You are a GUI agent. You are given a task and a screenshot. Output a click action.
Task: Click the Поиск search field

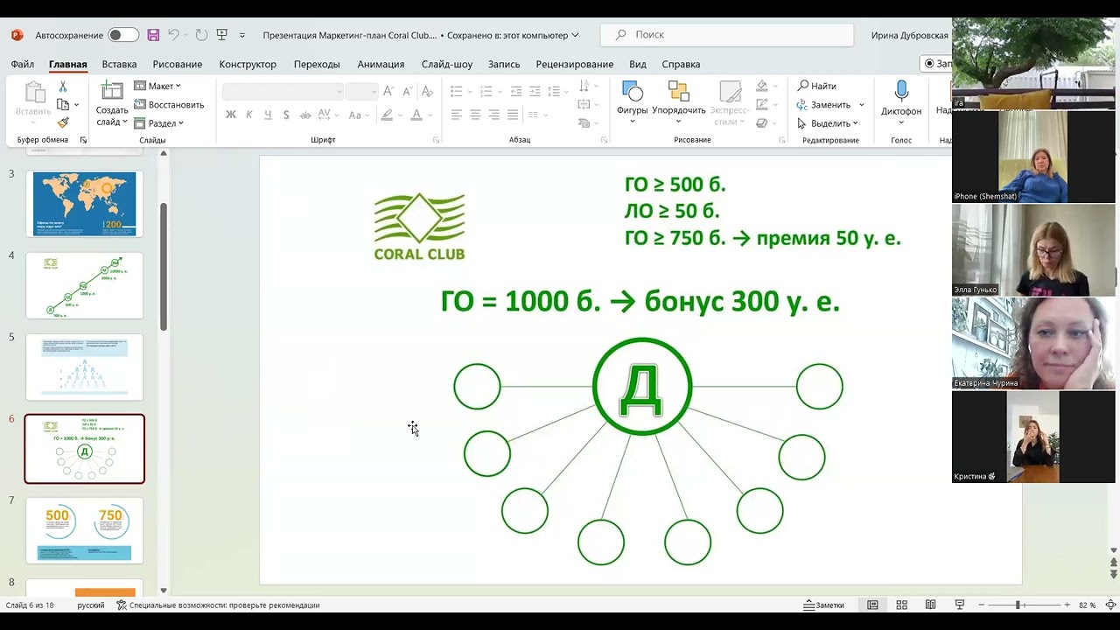click(726, 35)
